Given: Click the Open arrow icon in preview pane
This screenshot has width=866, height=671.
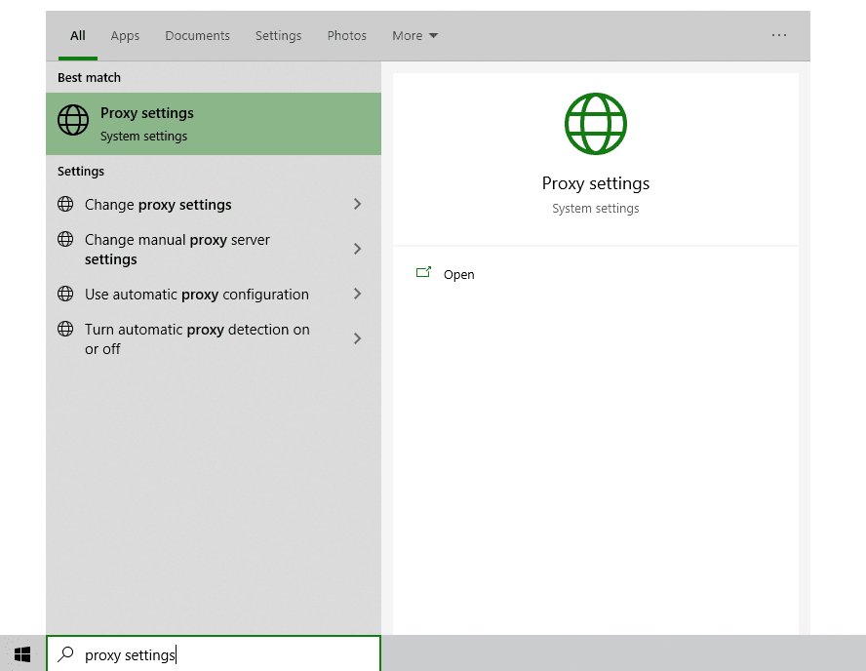Looking at the screenshot, I should (x=423, y=273).
